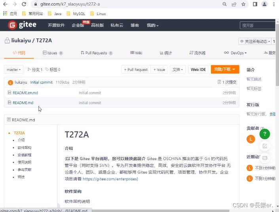The height and width of the screenshot is (212, 279).
Task: Click the liukaiyu avatar in commit row
Action: 10,82
